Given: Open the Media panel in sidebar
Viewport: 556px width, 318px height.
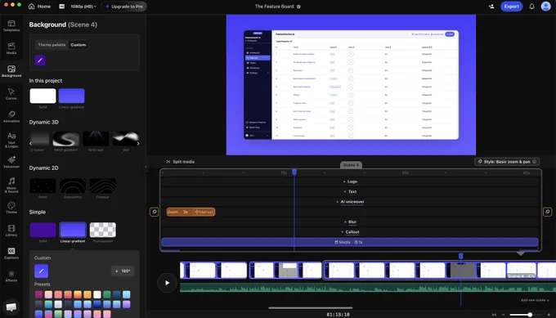Looking at the screenshot, I should point(11,48).
